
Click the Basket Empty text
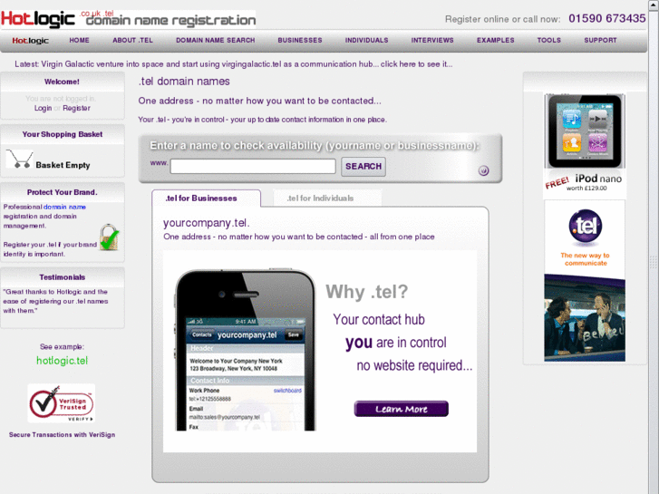tap(63, 165)
